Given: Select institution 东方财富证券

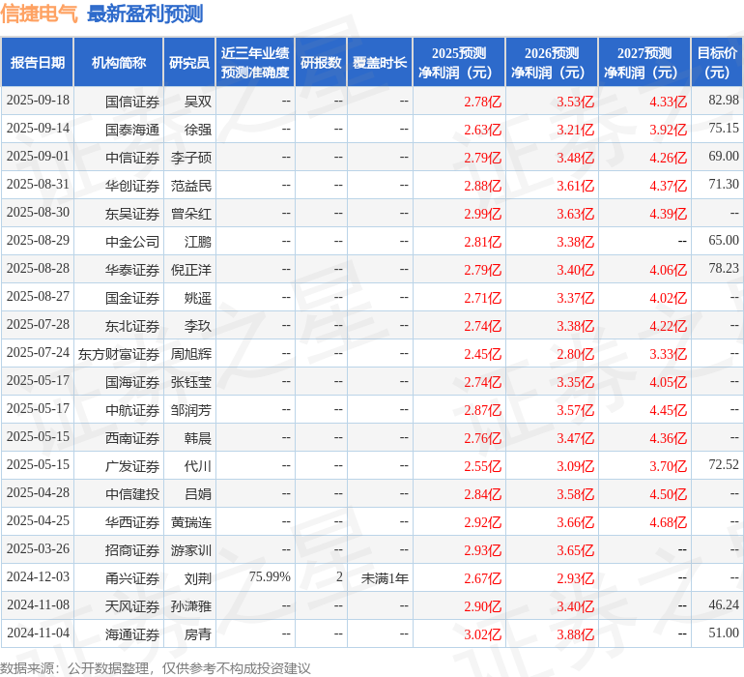Looking at the screenshot, I should point(119,354).
